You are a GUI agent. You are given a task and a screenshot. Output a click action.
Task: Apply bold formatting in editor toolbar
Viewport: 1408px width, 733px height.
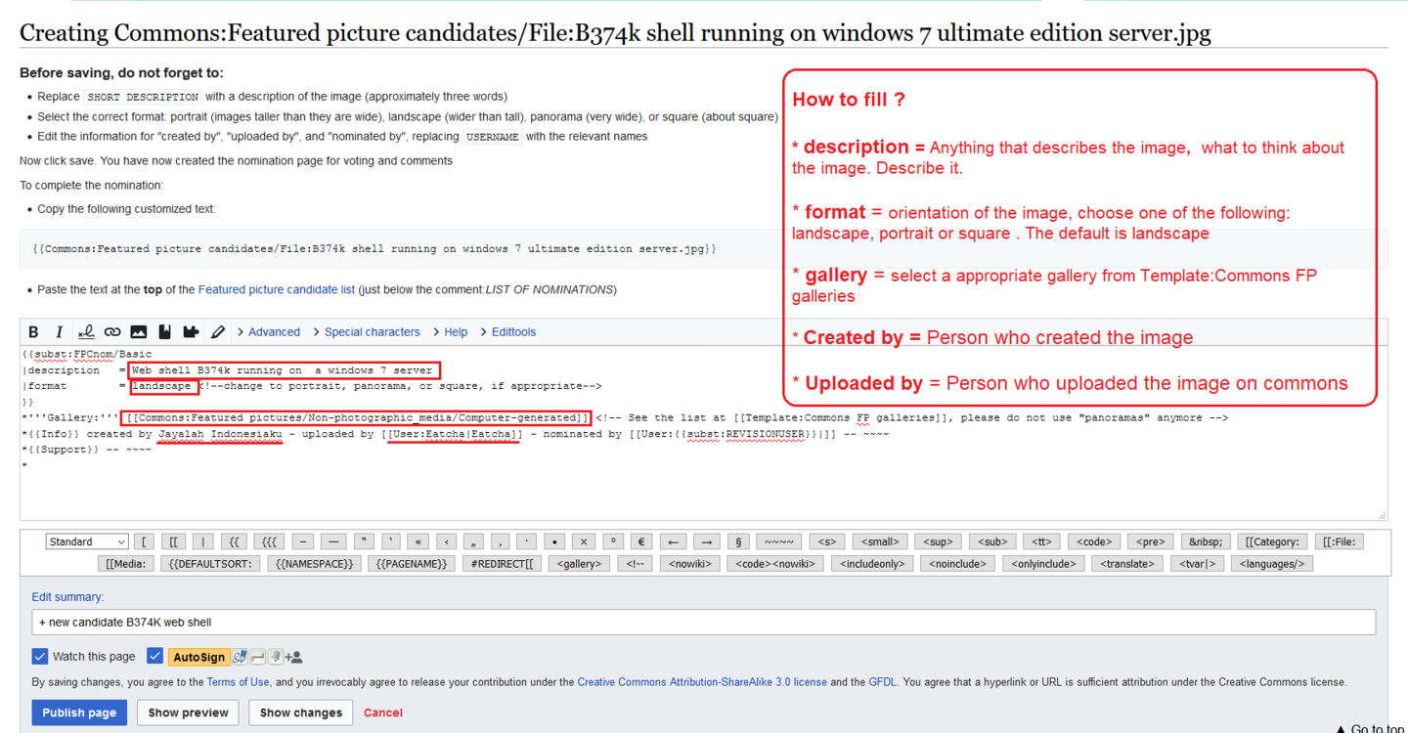click(33, 332)
